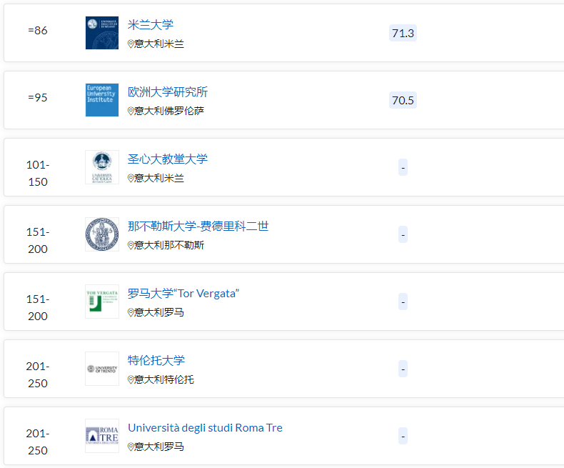Image resolution: width=564 pixels, height=468 pixels.
Task: Click the 米兰大学 logo thumbnail
Action: point(102,33)
